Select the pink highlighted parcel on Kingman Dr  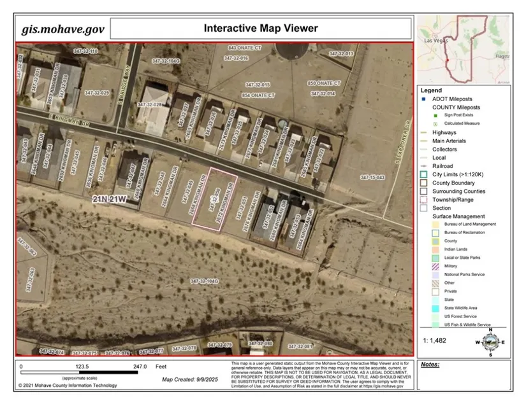pos(215,200)
